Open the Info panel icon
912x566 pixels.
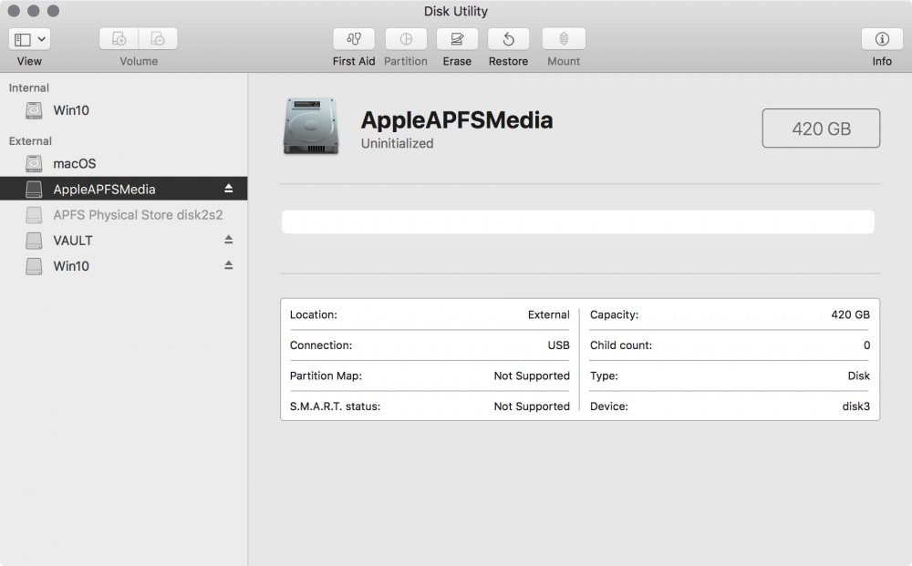[x=882, y=39]
